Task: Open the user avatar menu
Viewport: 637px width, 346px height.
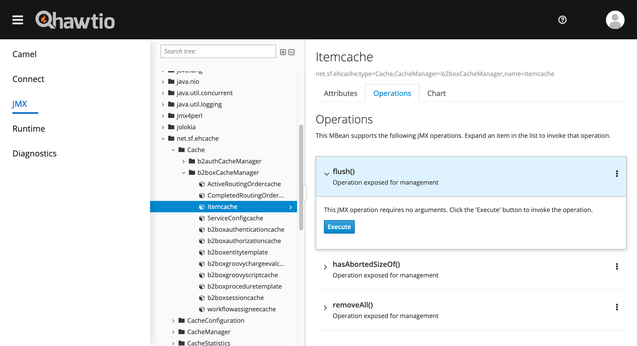Action: click(615, 20)
